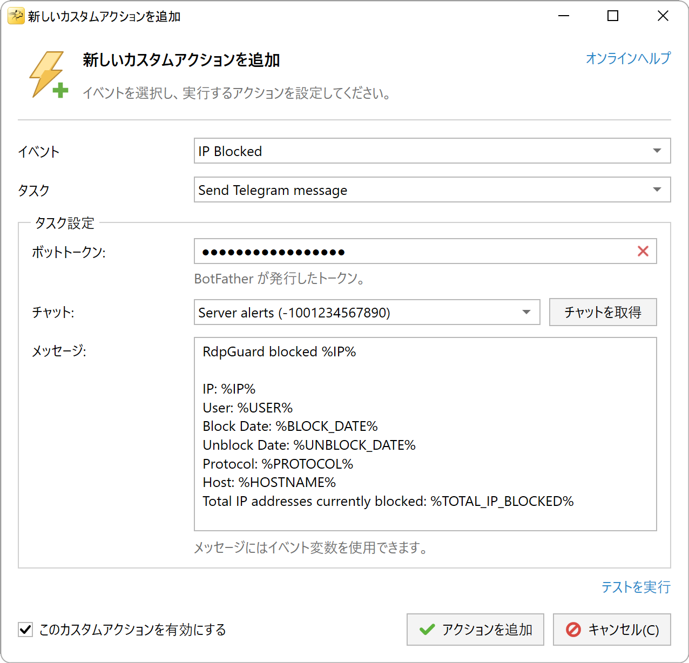Click the line Host: %HOSTNAME%
Screen dimensions: 689x663
[x=269, y=482]
